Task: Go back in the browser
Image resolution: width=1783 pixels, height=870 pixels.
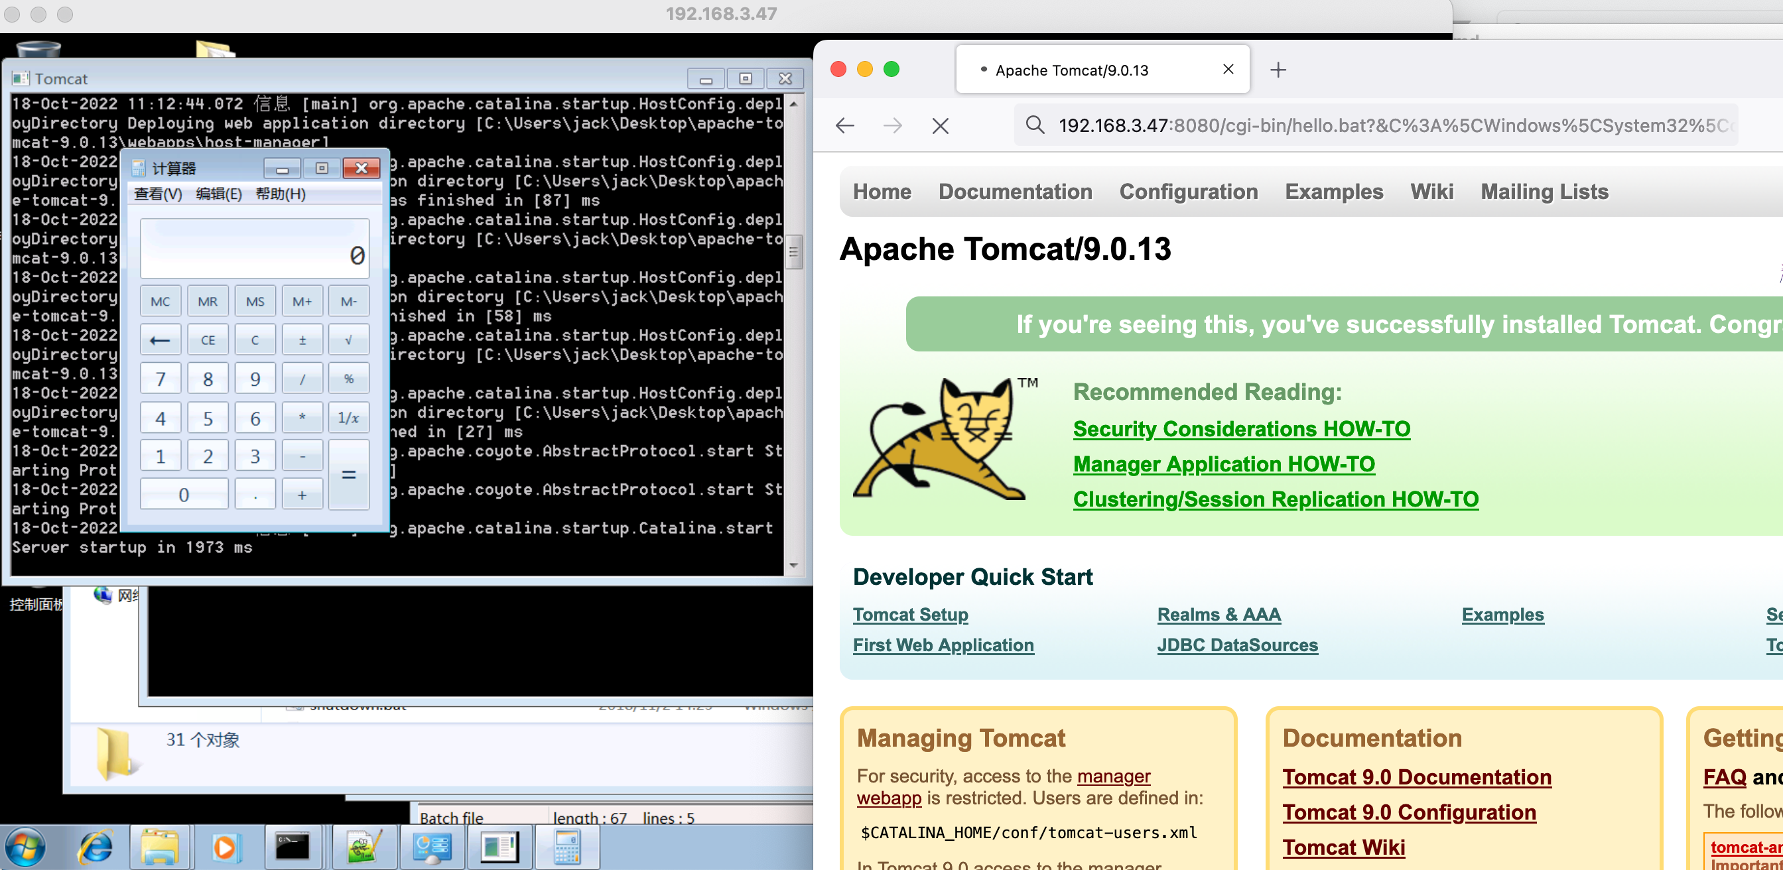Action: pyautogui.click(x=845, y=125)
